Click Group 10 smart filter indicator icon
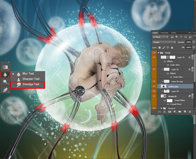 pyautogui.click(x=189, y=96)
